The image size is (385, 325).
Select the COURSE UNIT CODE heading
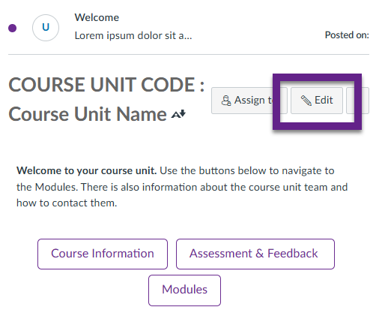click(x=106, y=85)
